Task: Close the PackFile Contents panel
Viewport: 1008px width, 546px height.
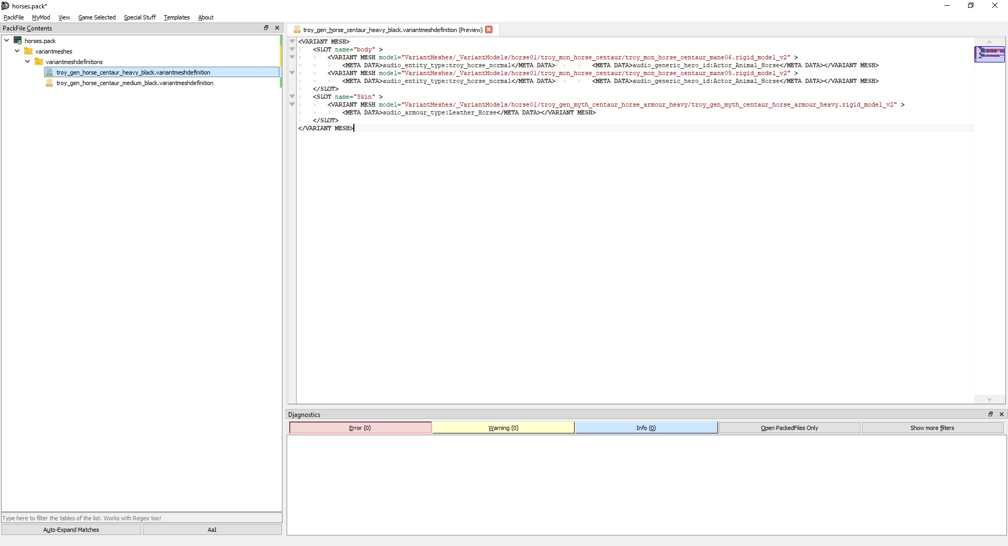Action: (277, 28)
